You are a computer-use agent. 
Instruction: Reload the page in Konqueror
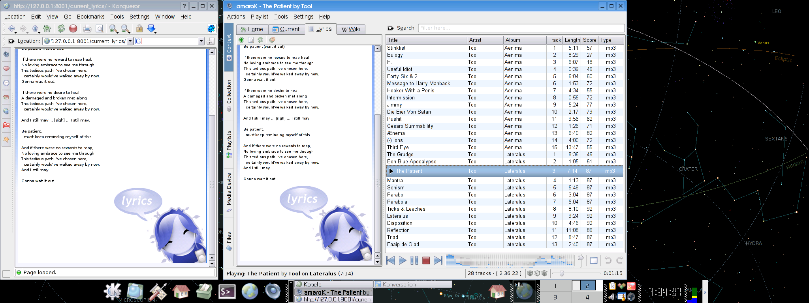[61, 28]
